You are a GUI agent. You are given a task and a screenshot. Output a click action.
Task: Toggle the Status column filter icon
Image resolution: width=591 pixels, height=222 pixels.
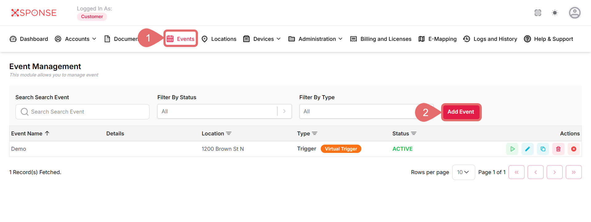414,134
